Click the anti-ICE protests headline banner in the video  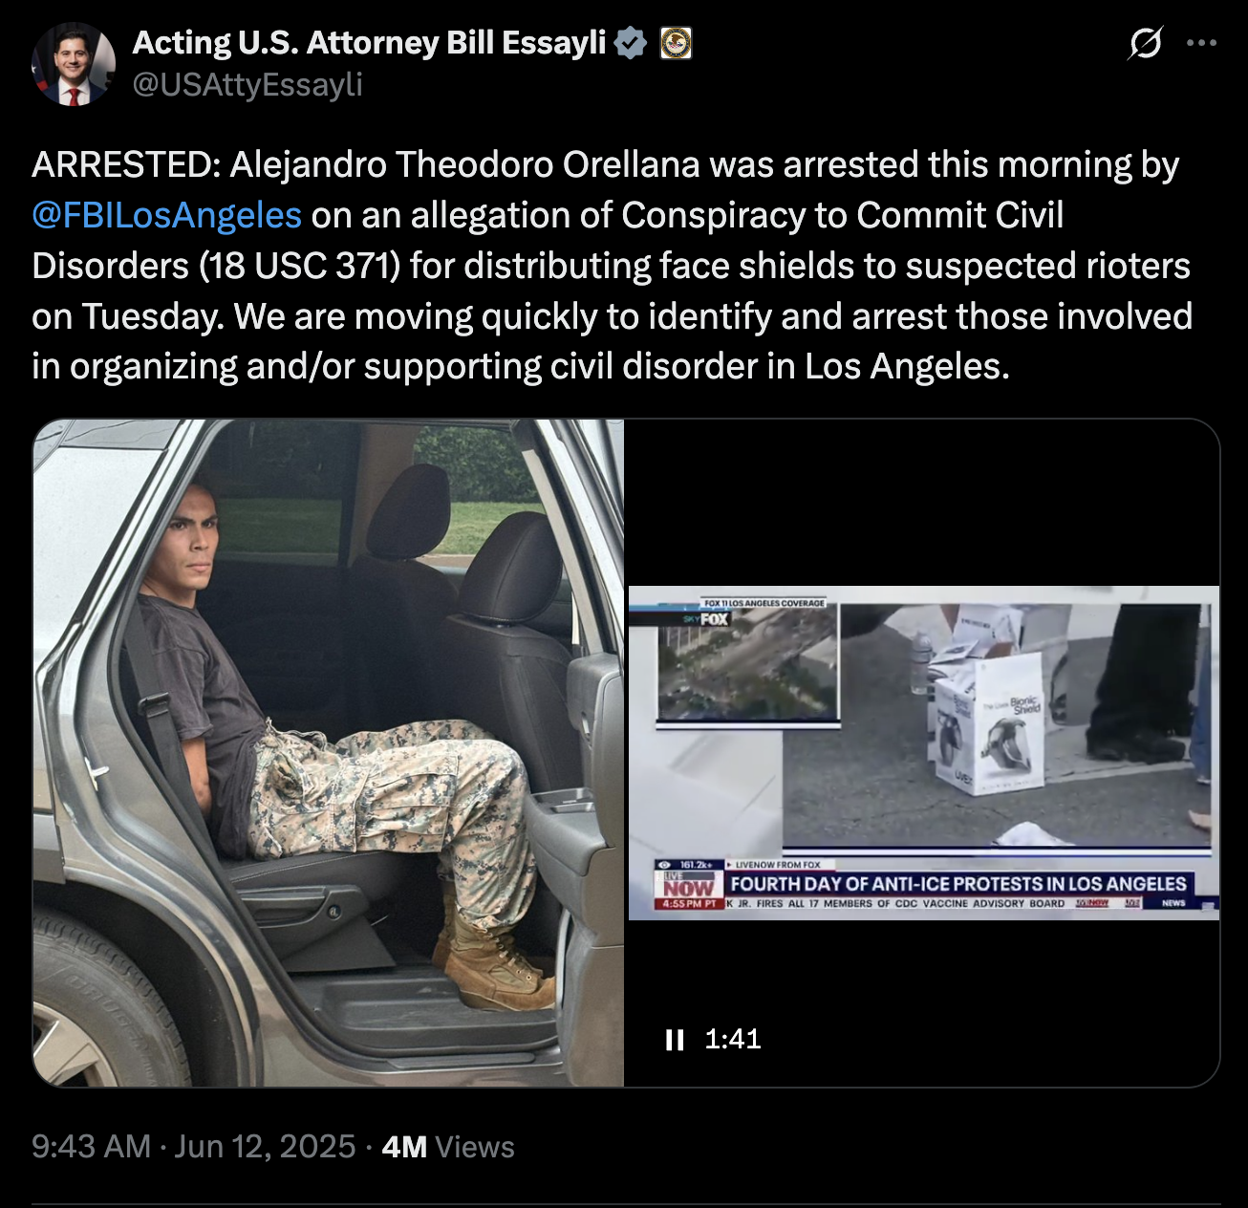(x=958, y=884)
